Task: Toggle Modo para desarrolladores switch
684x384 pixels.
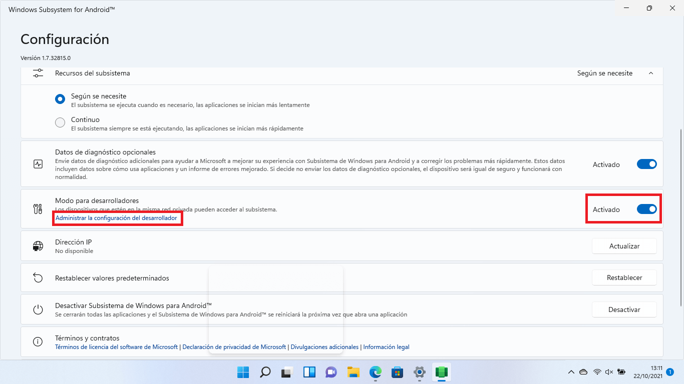Action: [x=646, y=209]
